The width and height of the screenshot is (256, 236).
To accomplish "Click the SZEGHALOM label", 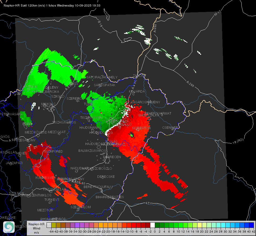I will (x=81, y=207).
